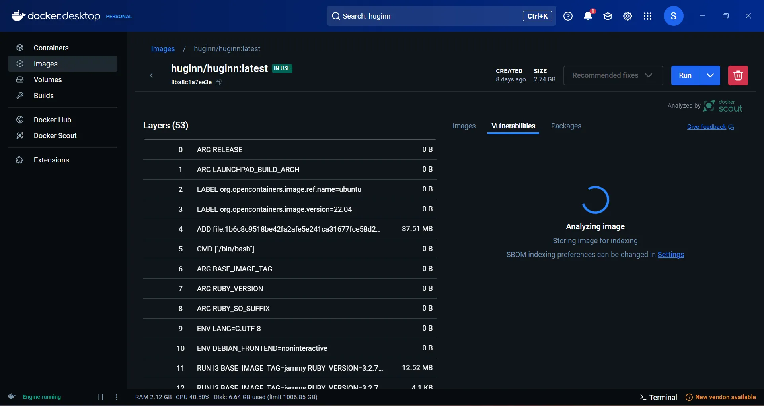Select the CMD ["/bin/bash"] layer
The height and width of the screenshot is (406, 764).
coord(290,249)
